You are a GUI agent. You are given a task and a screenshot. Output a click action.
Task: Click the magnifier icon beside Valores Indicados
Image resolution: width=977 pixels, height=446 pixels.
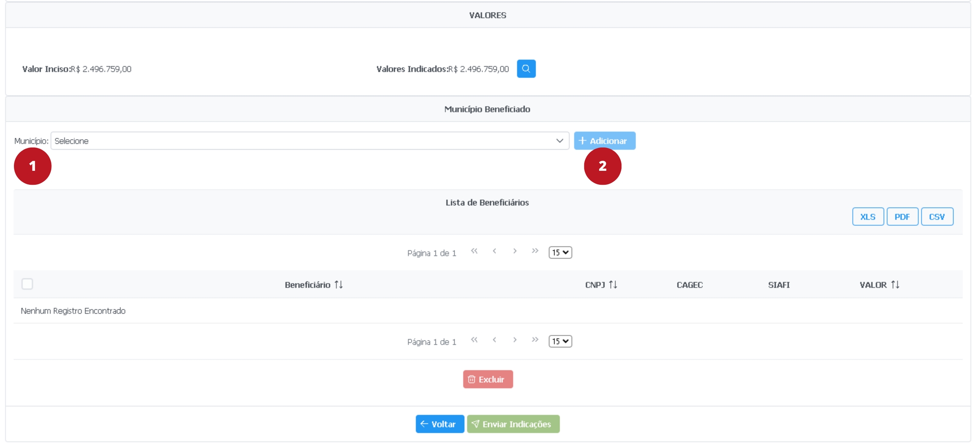pyautogui.click(x=526, y=69)
